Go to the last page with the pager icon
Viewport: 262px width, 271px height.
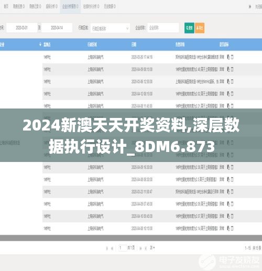(x=146, y=248)
